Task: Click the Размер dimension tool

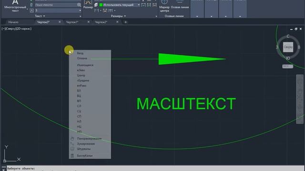Action: tap(88, 4)
